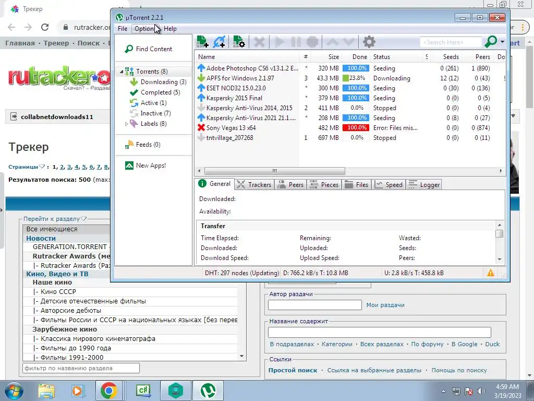Select Feeds (0) in sidebar
This screenshot has height=401, width=534.
(x=148, y=145)
